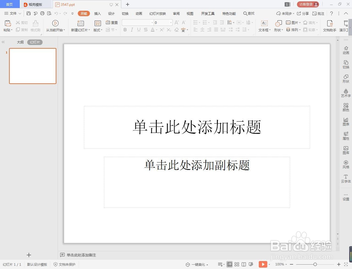Click the 查找 search button
Screen dimensions: 352x269
coord(249,13)
